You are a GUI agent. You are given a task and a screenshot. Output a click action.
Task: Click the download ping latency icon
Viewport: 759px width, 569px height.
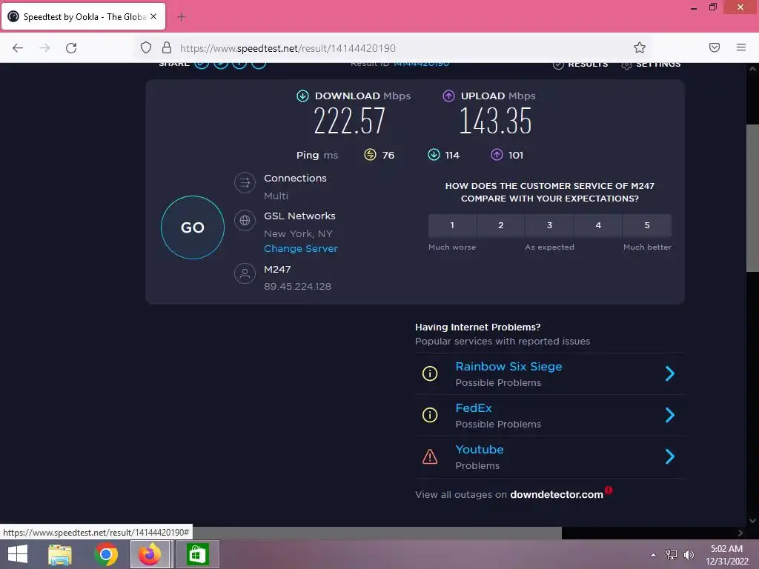click(x=434, y=155)
